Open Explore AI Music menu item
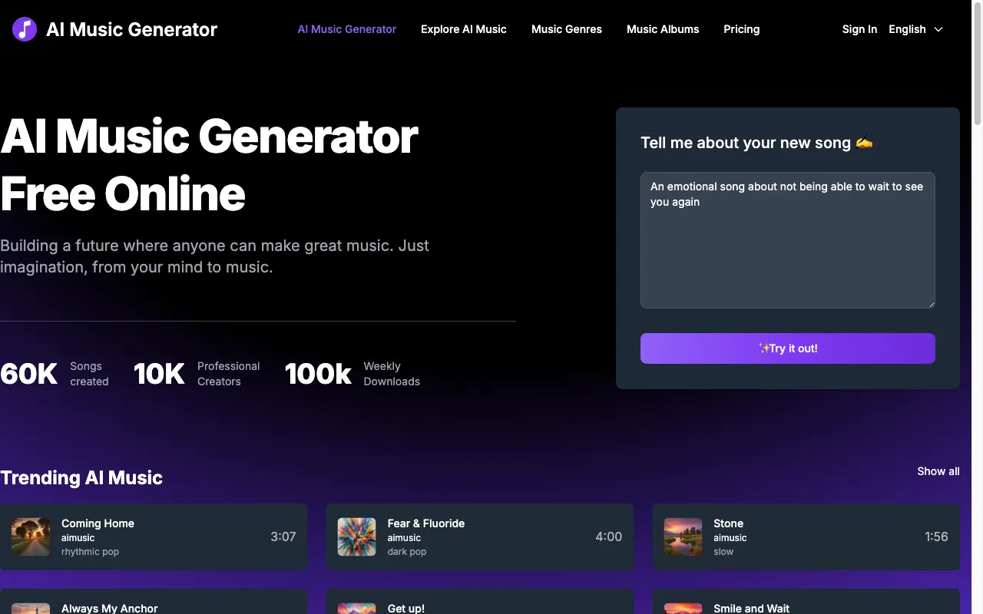 click(x=464, y=29)
